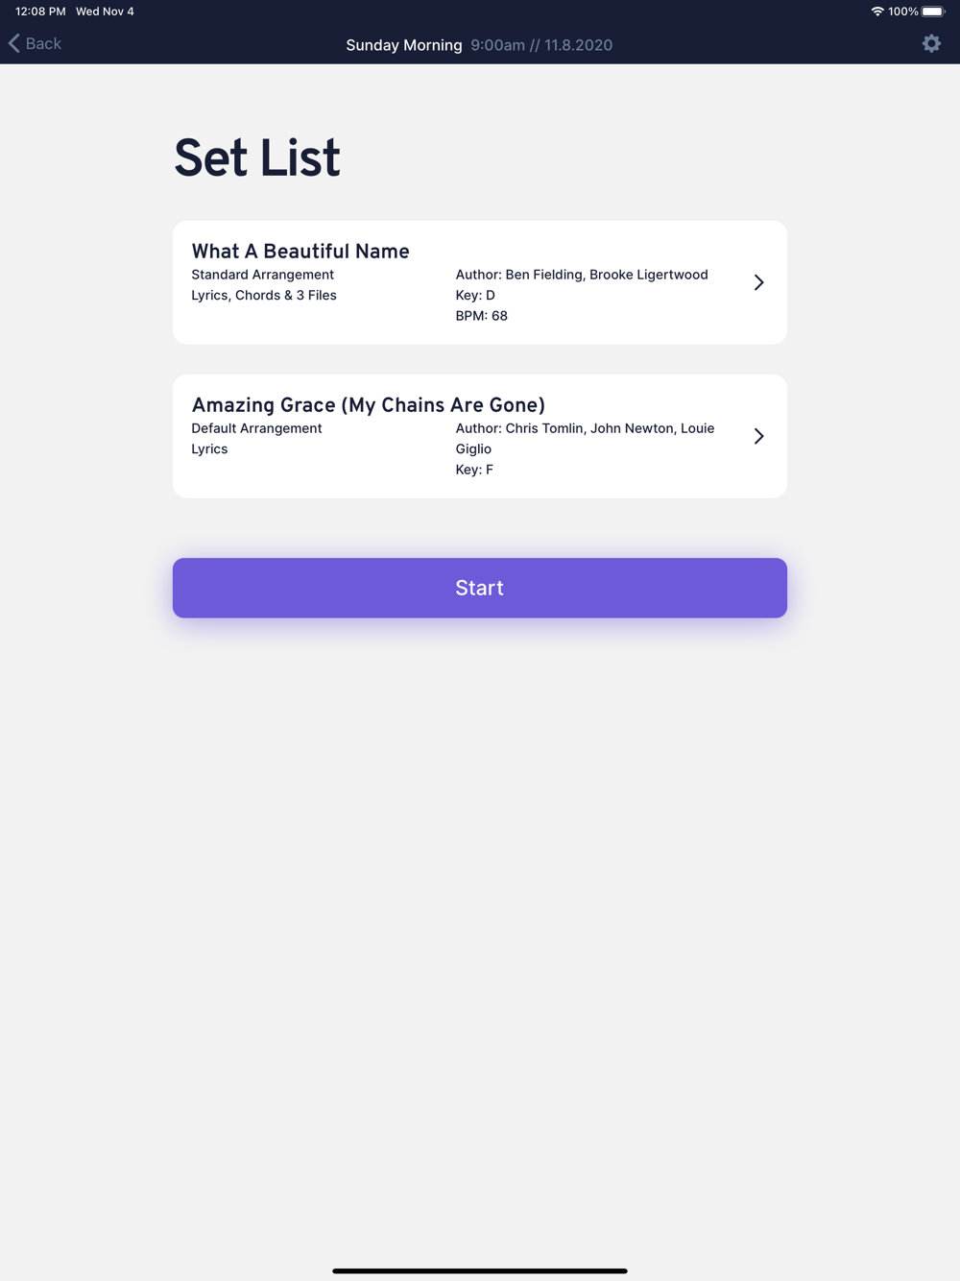Tap the 9:00am // 11.8.2020 service date

click(x=541, y=45)
